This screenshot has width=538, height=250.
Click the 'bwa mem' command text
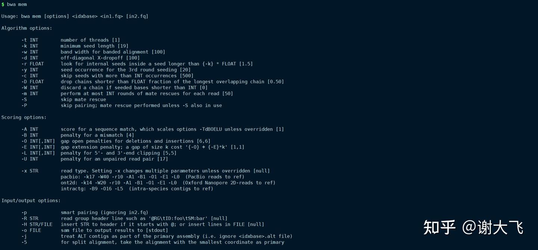pos(17,4)
